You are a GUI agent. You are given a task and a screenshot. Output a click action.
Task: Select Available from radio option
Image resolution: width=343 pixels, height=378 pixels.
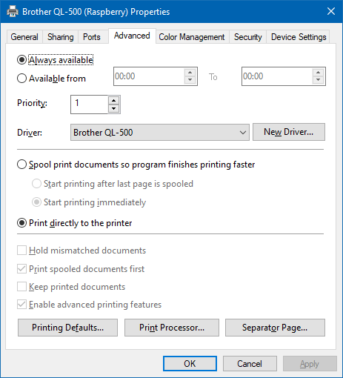point(21,79)
